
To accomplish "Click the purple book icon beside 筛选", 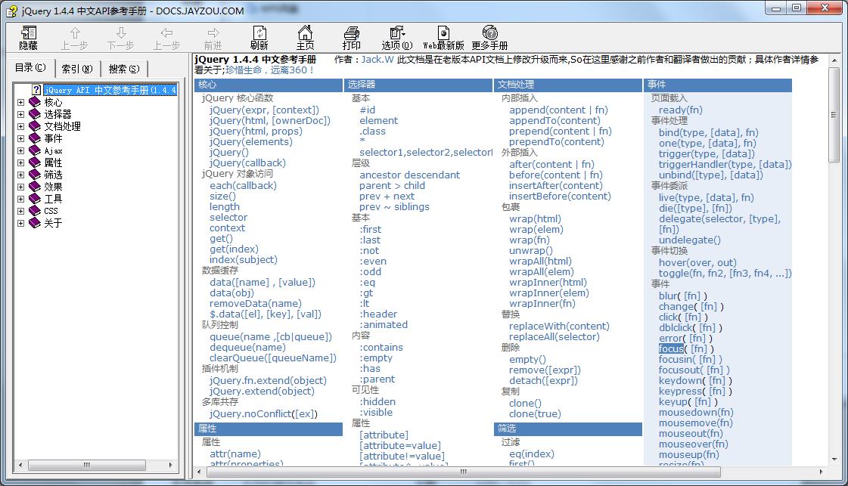I will click(x=35, y=174).
